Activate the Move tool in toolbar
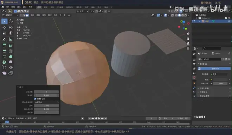This screenshot has height=135, width=232. [x=5, y=27]
